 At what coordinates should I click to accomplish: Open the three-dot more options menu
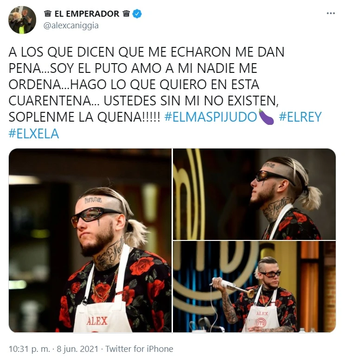tap(331, 13)
